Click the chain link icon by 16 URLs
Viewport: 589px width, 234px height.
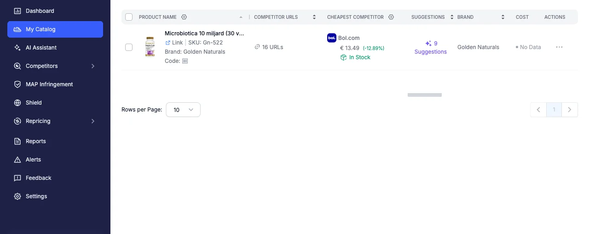[257, 47]
